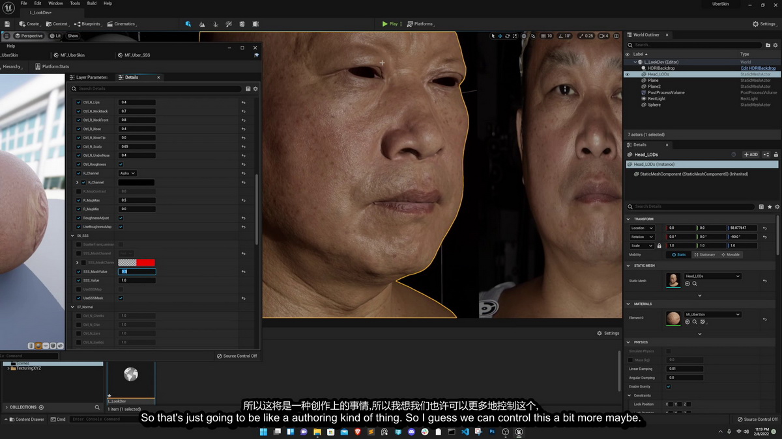Click the black R_Channel color swatch
Image resolution: width=782 pixels, height=439 pixels.
(x=137, y=183)
